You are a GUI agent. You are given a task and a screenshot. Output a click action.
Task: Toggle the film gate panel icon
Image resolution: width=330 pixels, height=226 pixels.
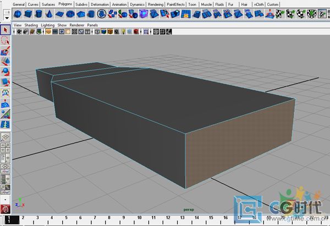pos(55,32)
